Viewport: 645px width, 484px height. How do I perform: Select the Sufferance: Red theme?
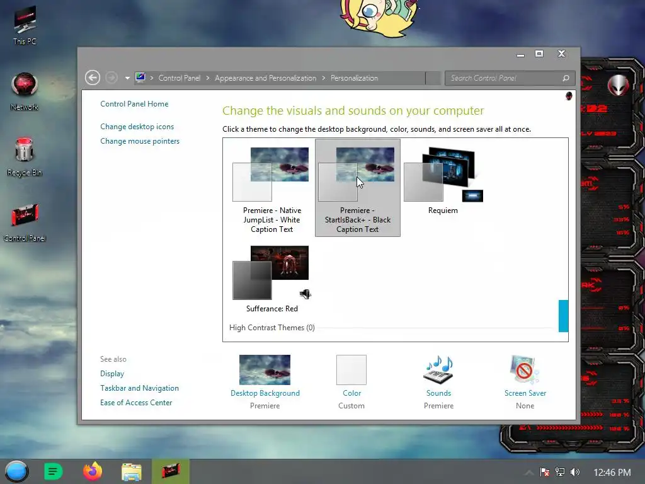[x=272, y=279]
